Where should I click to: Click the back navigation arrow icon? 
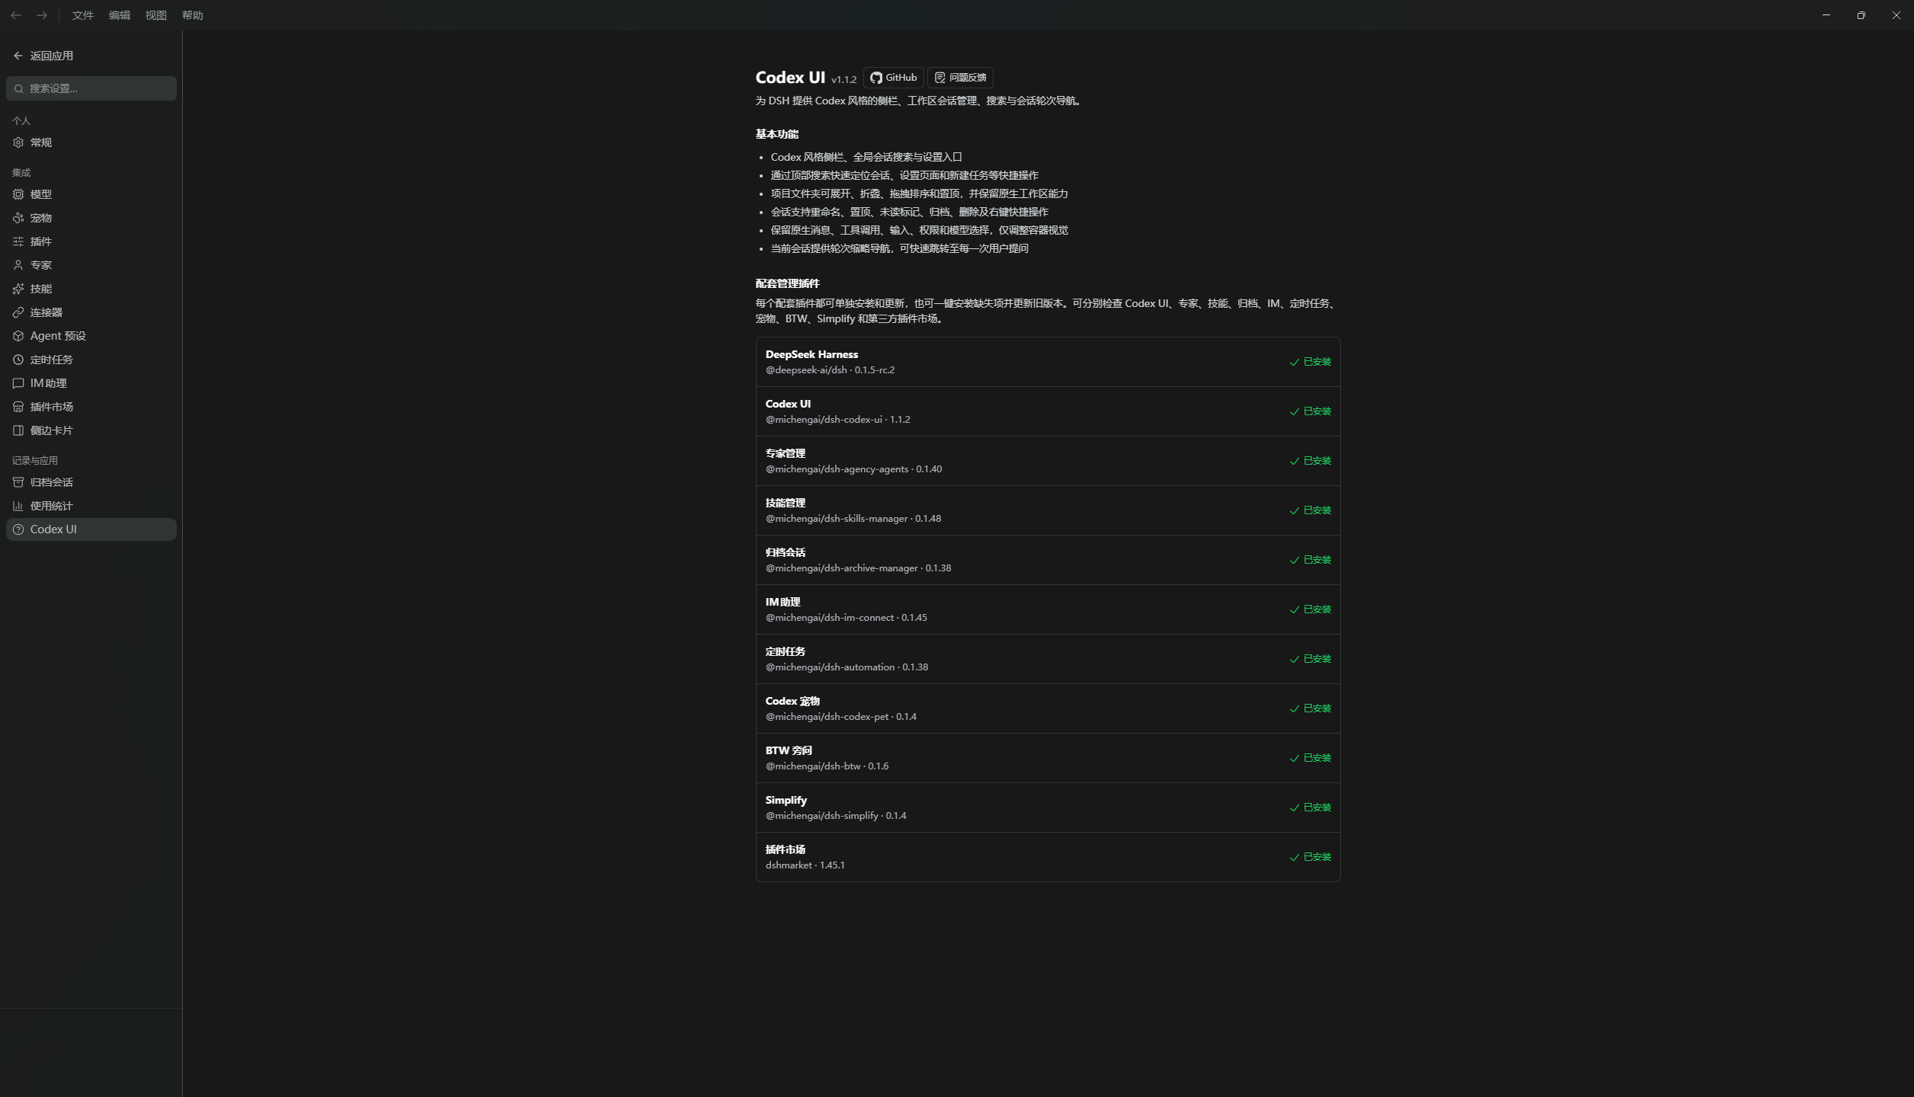pyautogui.click(x=16, y=15)
